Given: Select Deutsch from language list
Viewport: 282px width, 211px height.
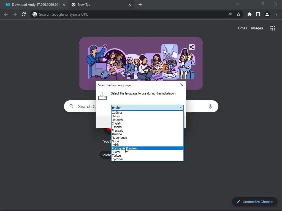Looking at the screenshot, I should click(148, 120).
